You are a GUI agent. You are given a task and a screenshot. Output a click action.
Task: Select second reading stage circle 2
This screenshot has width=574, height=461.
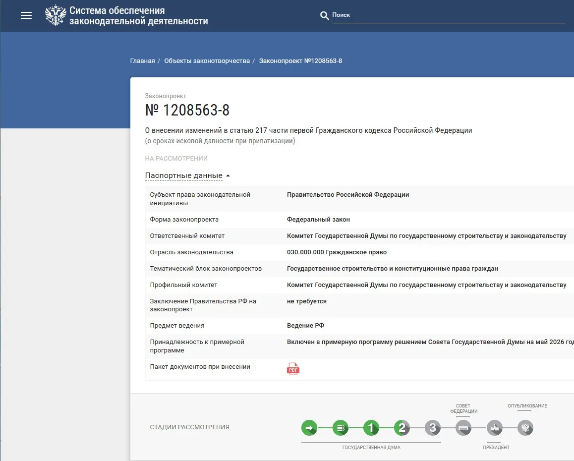click(x=402, y=428)
